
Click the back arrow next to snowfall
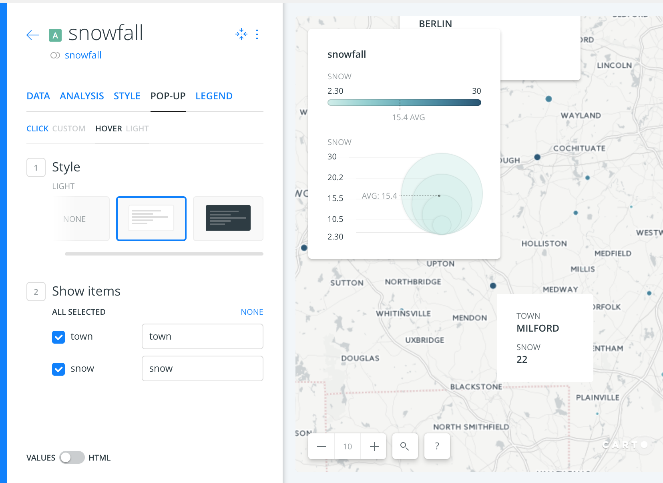click(x=33, y=35)
